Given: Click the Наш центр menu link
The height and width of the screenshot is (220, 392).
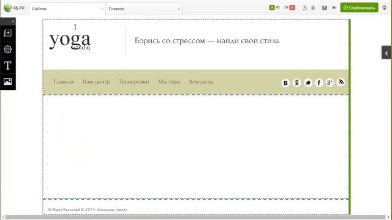Looking at the screenshot, I should [x=96, y=81].
